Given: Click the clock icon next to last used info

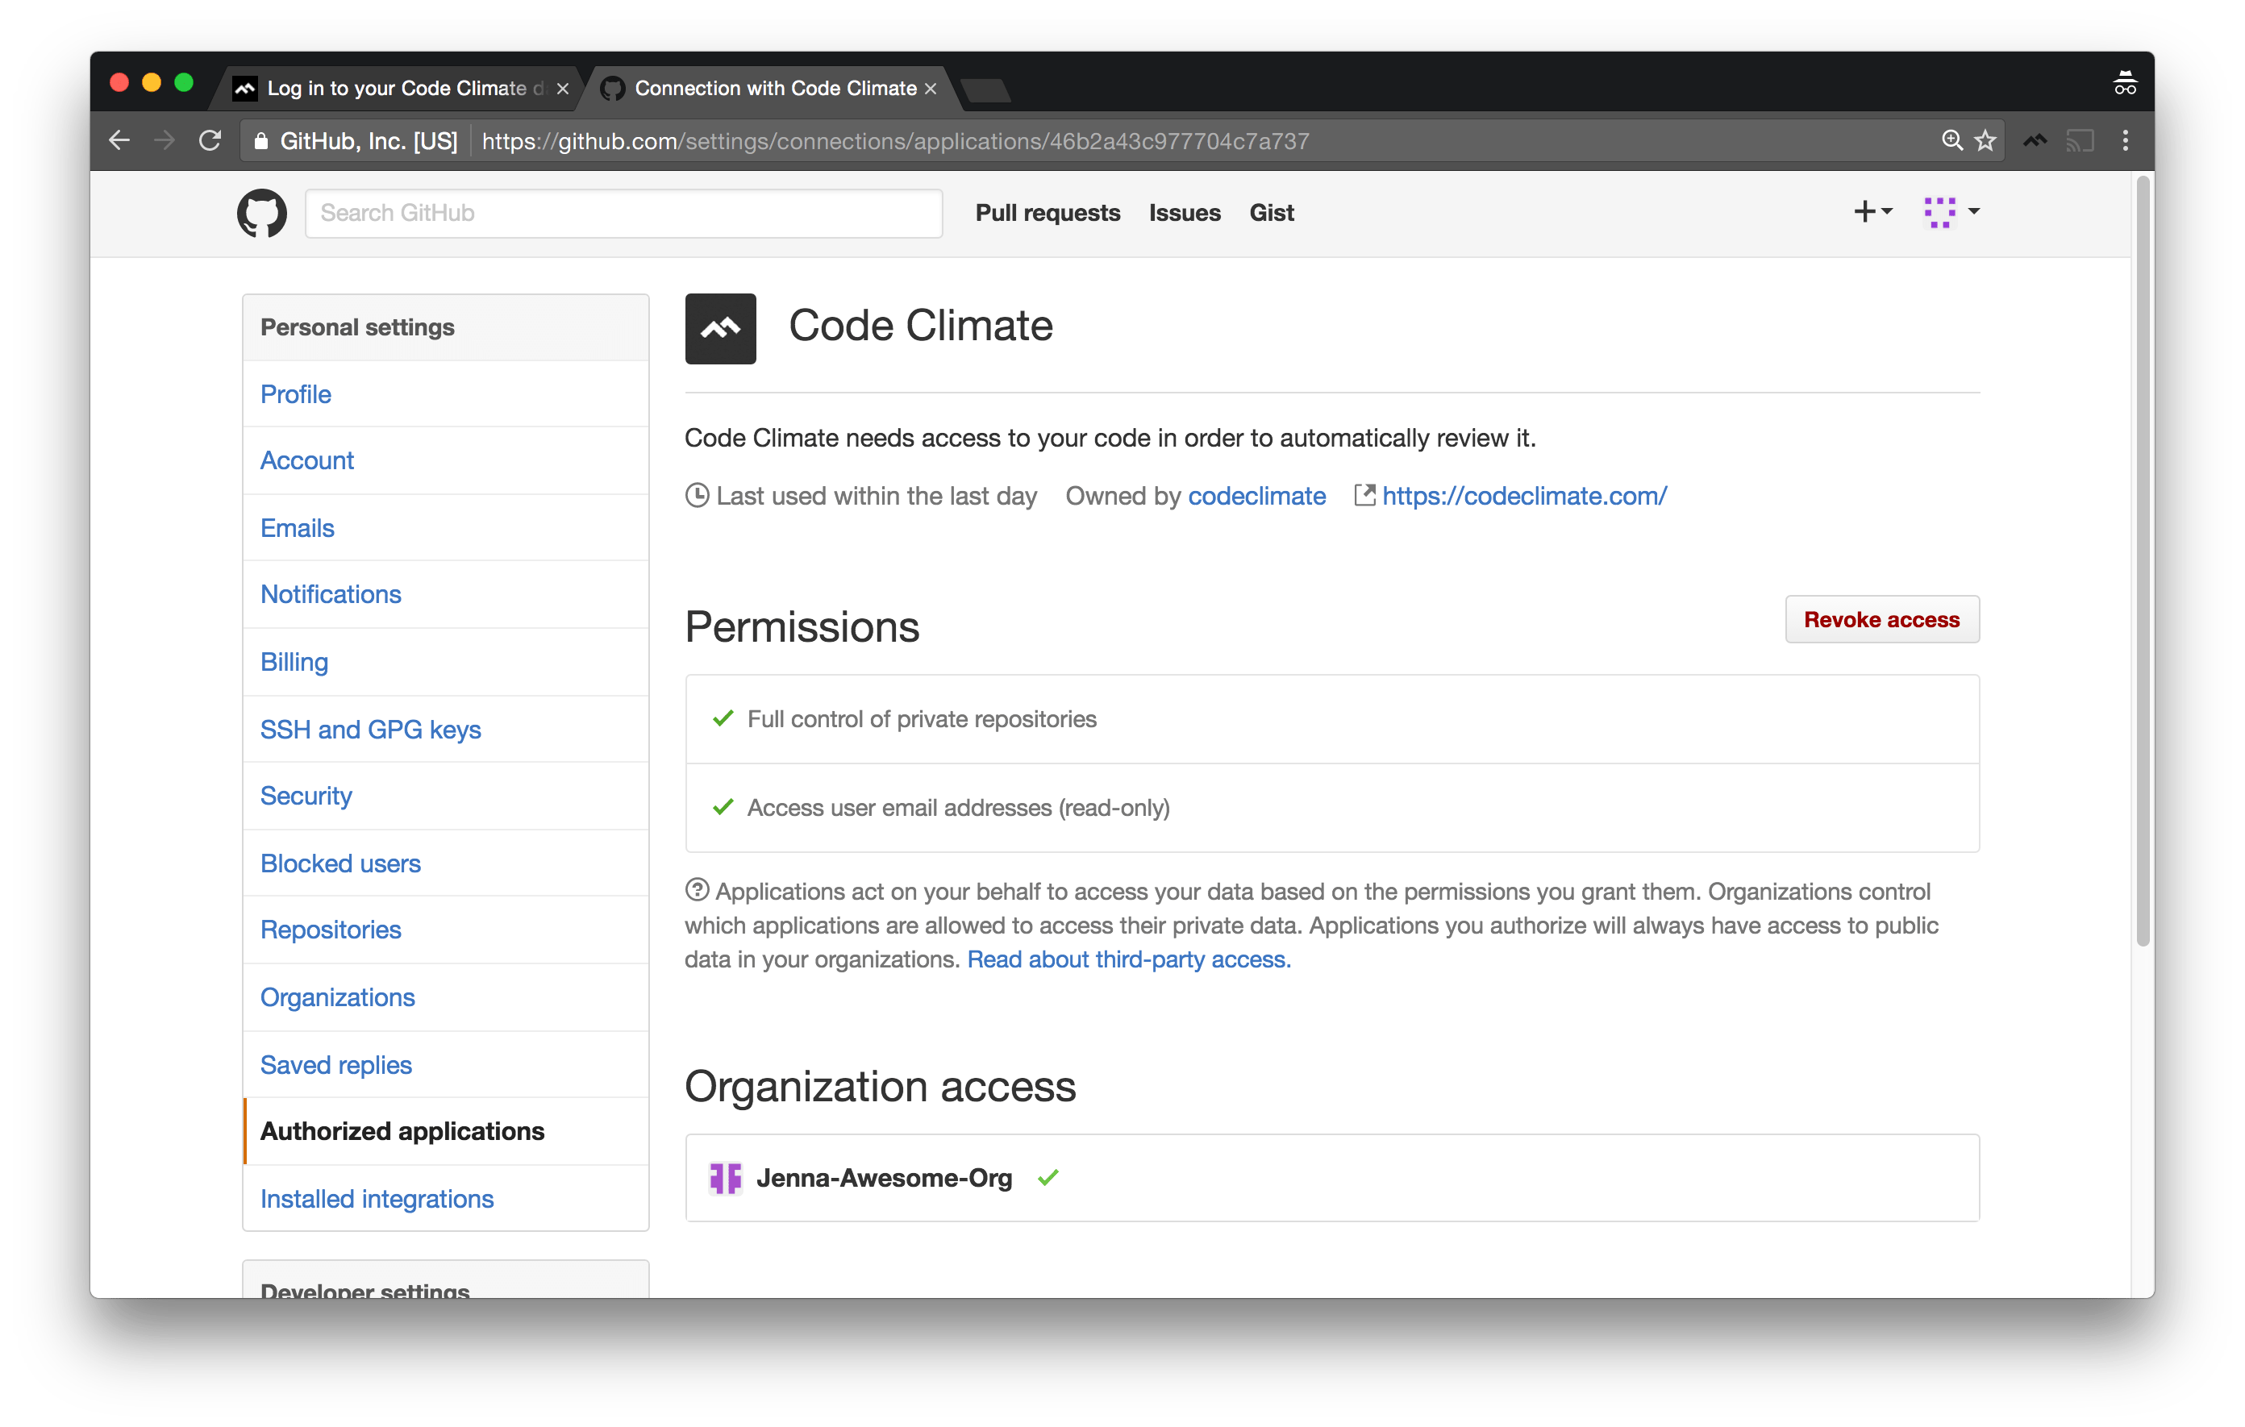Looking at the screenshot, I should click(697, 495).
